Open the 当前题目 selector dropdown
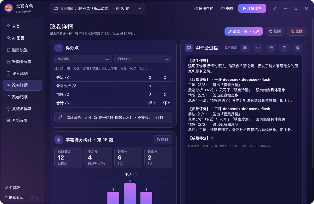314x204 pixels. [x=97, y=8]
